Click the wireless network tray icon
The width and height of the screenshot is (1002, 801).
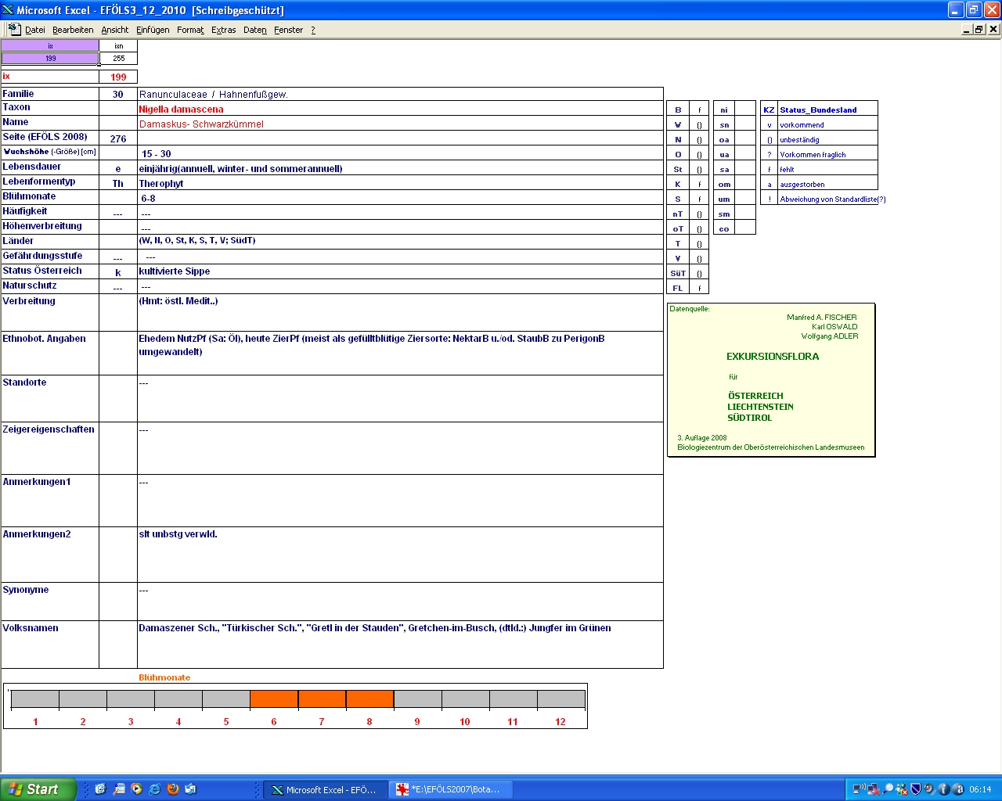(860, 789)
